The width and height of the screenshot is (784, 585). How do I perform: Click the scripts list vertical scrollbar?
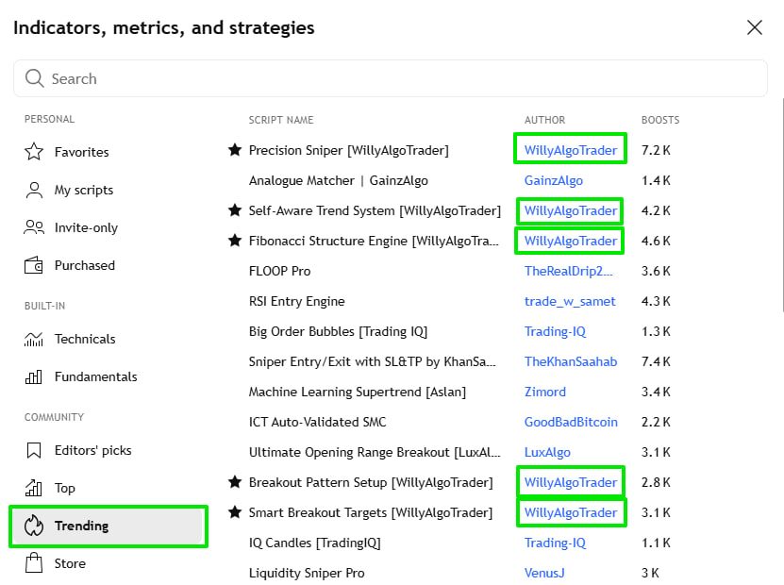tap(782, 205)
